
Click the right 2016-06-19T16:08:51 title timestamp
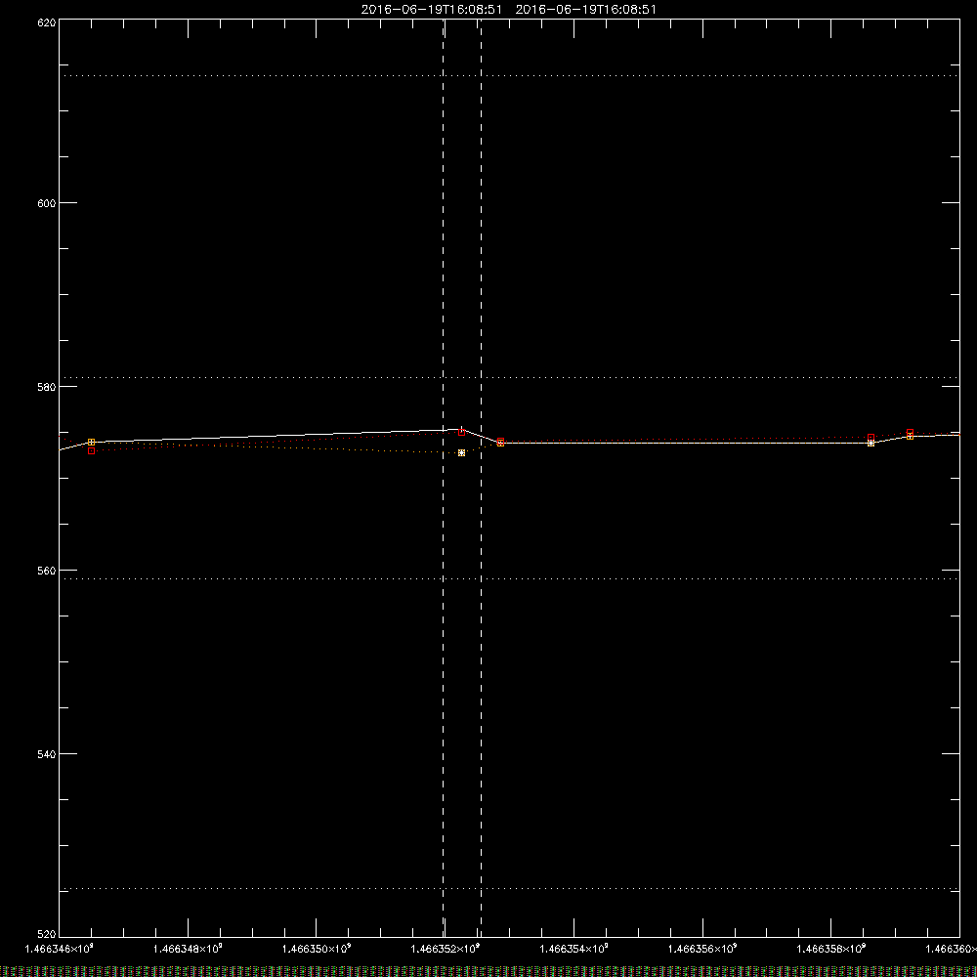point(585,10)
